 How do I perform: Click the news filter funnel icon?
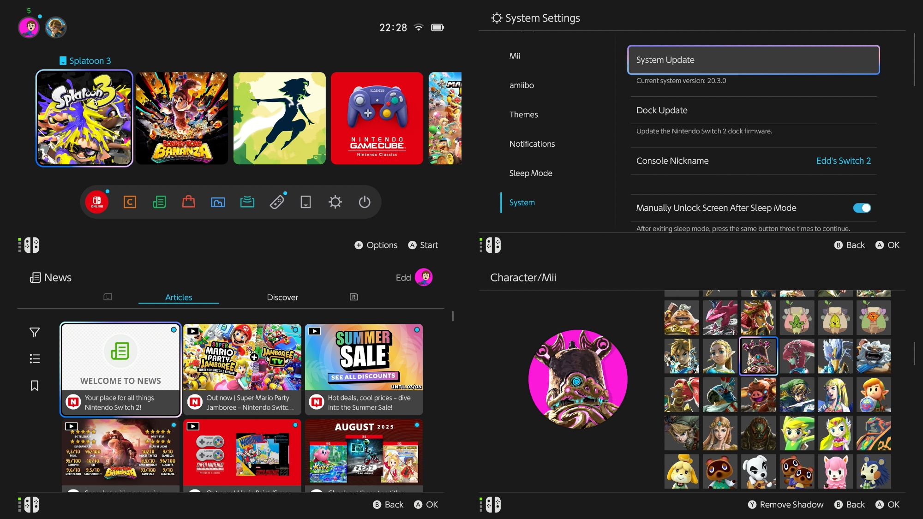(35, 332)
